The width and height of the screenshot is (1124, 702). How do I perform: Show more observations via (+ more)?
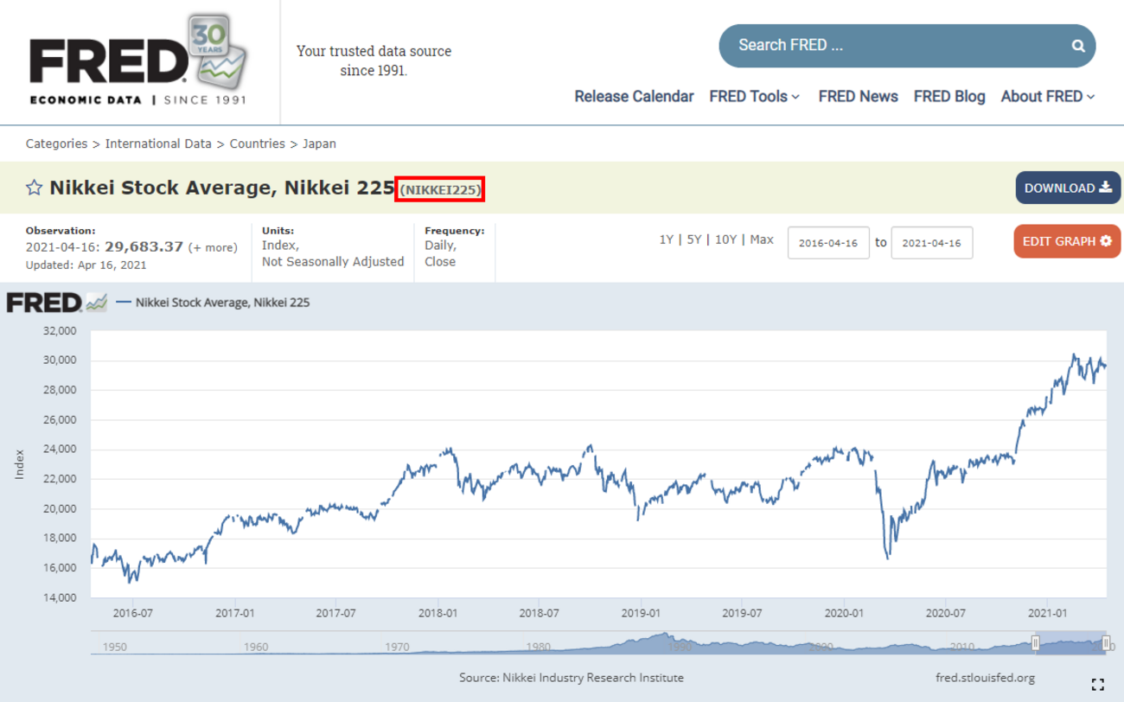coord(213,247)
